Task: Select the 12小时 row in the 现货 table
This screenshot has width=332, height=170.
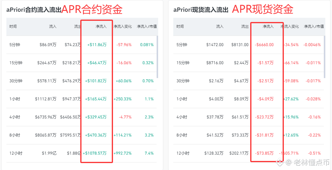Action: point(249,153)
